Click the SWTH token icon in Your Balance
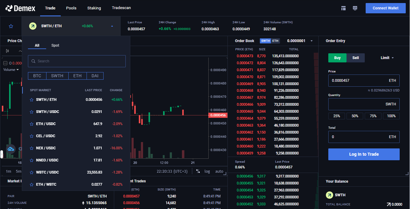This screenshot has height=209, width=410. pos(330,195)
